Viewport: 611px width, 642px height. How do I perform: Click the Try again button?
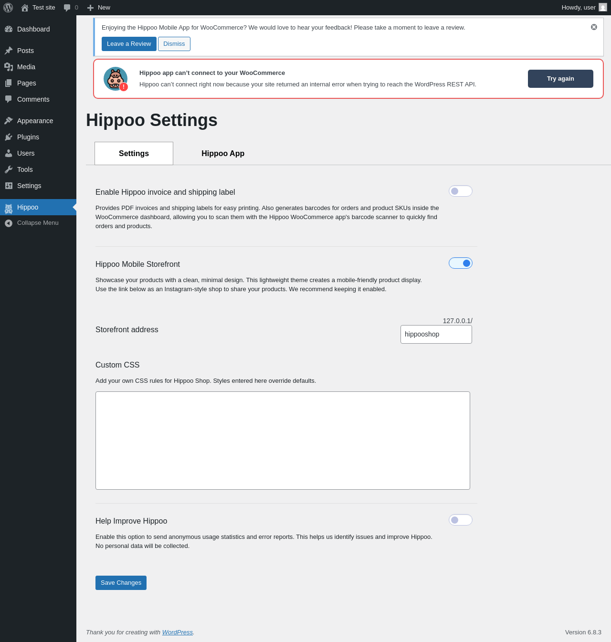(x=560, y=79)
